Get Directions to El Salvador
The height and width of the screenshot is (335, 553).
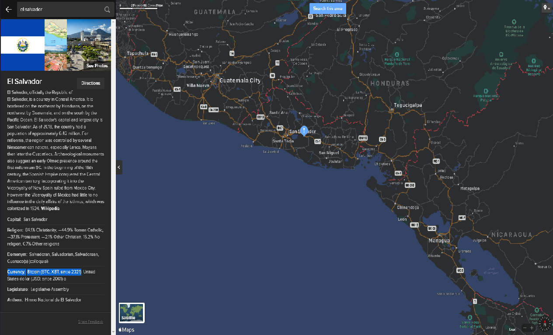[90, 83]
